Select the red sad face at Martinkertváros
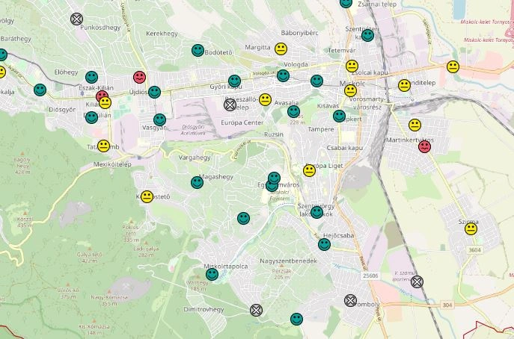 [425, 146]
